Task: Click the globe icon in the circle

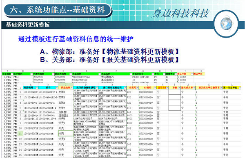Action: pos(226,24)
